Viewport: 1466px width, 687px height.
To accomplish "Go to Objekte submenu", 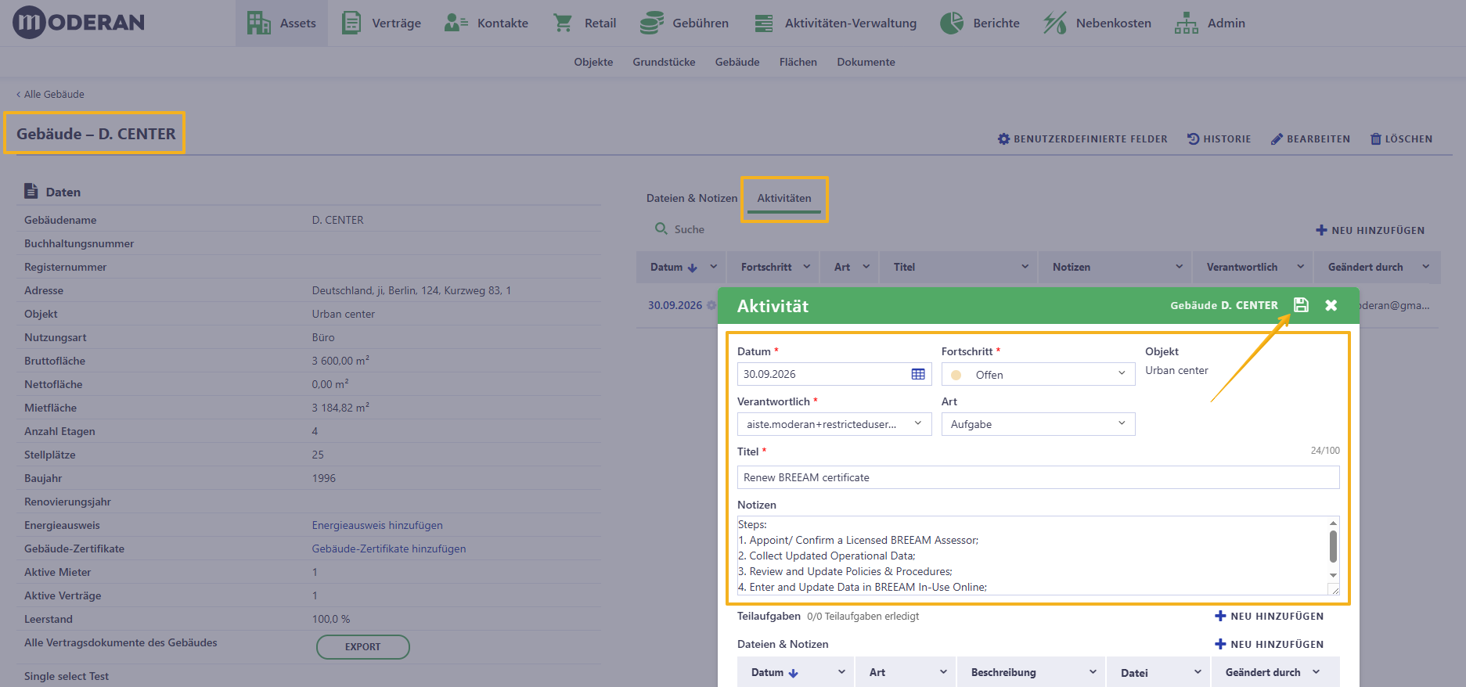I will [x=593, y=62].
